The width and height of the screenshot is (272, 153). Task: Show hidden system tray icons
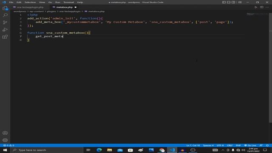point(223,150)
